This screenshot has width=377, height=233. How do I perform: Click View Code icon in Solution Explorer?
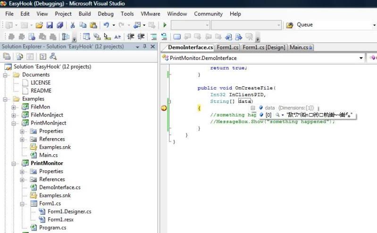[x=43, y=57]
